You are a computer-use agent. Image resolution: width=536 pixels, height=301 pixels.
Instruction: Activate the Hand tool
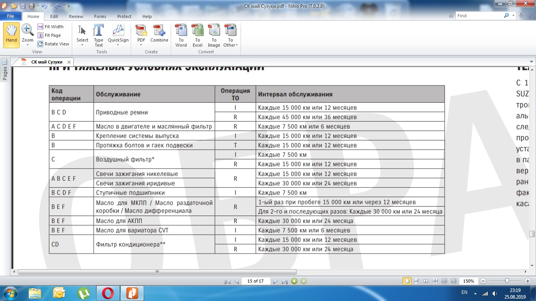point(11,35)
